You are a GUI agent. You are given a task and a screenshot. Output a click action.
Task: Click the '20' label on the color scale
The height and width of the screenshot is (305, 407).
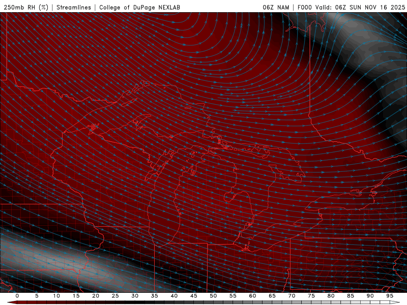tap(96, 296)
